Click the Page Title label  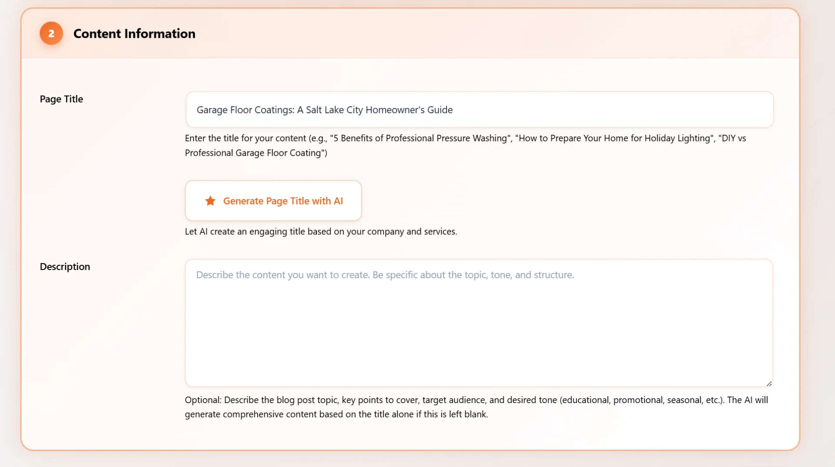tap(61, 99)
